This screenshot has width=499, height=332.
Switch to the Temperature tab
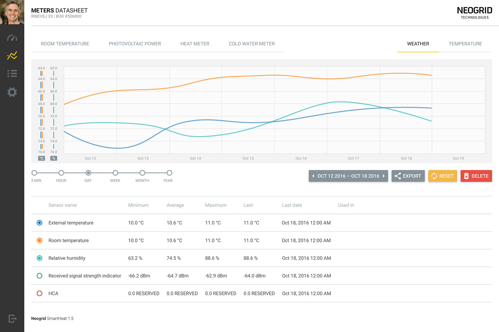pos(465,44)
